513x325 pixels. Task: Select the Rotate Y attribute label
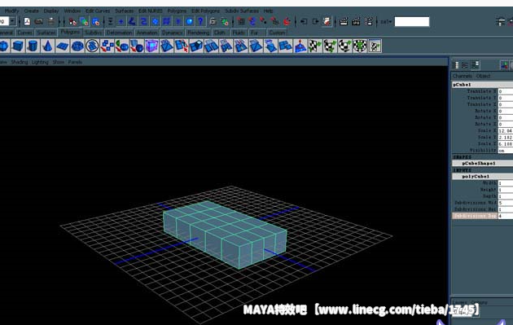(x=485, y=117)
